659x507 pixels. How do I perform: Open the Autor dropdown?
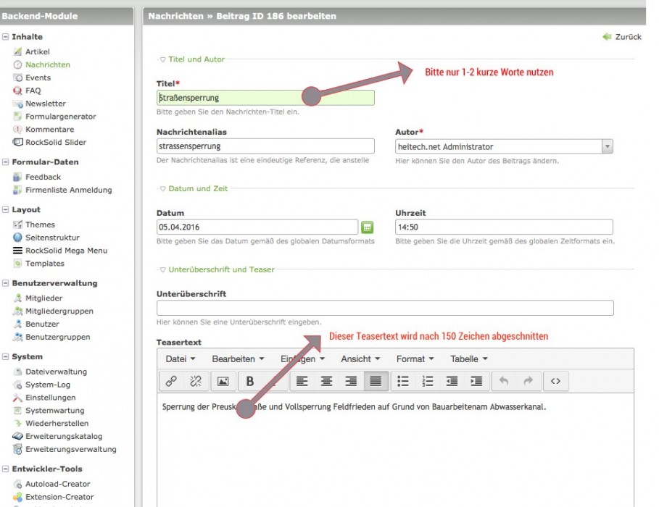607,146
